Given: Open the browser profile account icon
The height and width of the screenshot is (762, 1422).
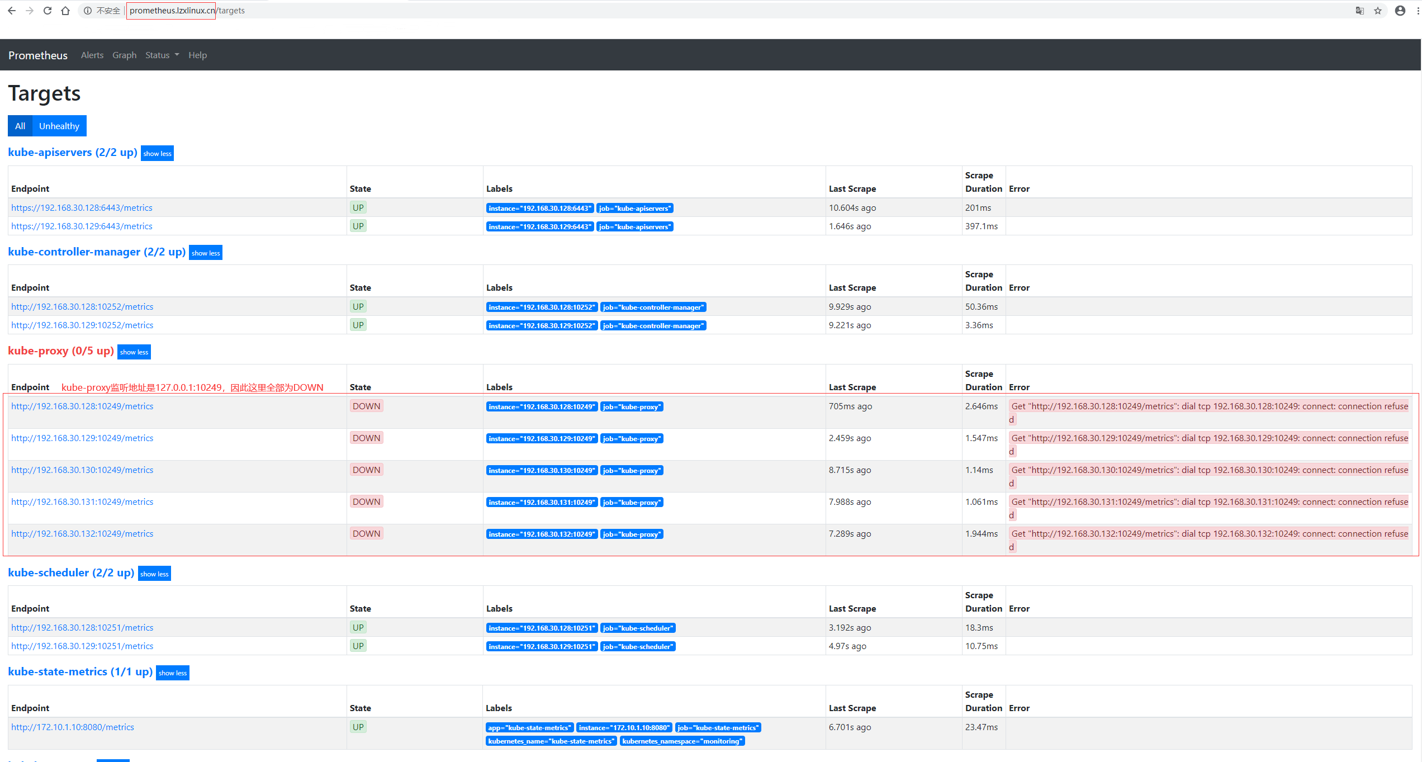Looking at the screenshot, I should (x=1400, y=11).
